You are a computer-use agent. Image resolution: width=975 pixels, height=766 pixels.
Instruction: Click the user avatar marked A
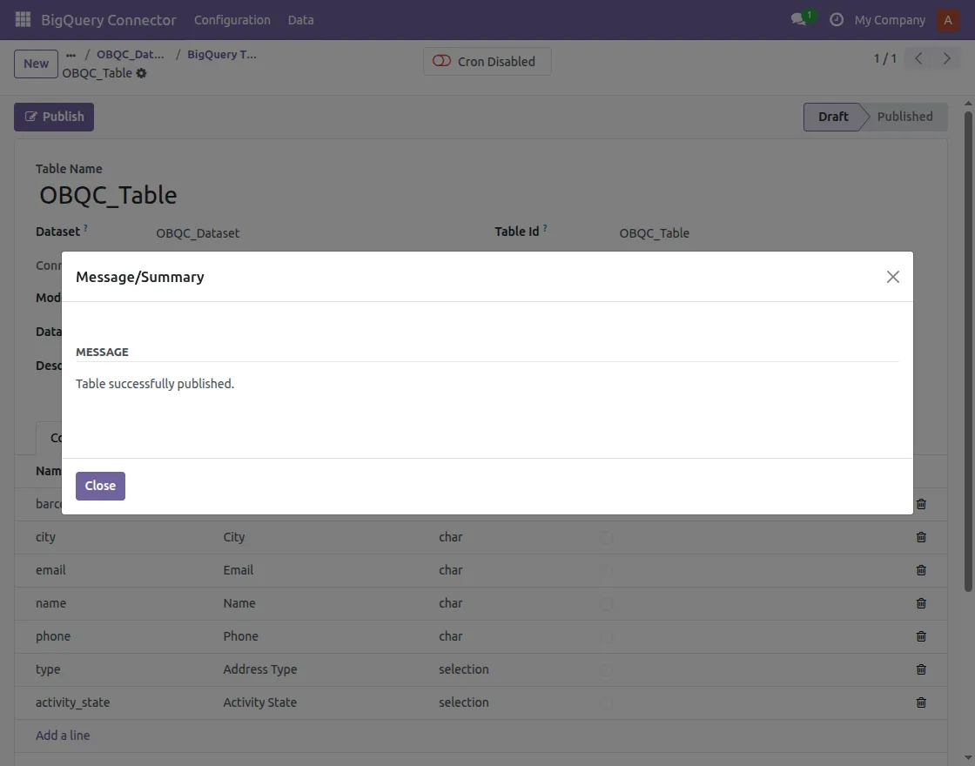(947, 19)
